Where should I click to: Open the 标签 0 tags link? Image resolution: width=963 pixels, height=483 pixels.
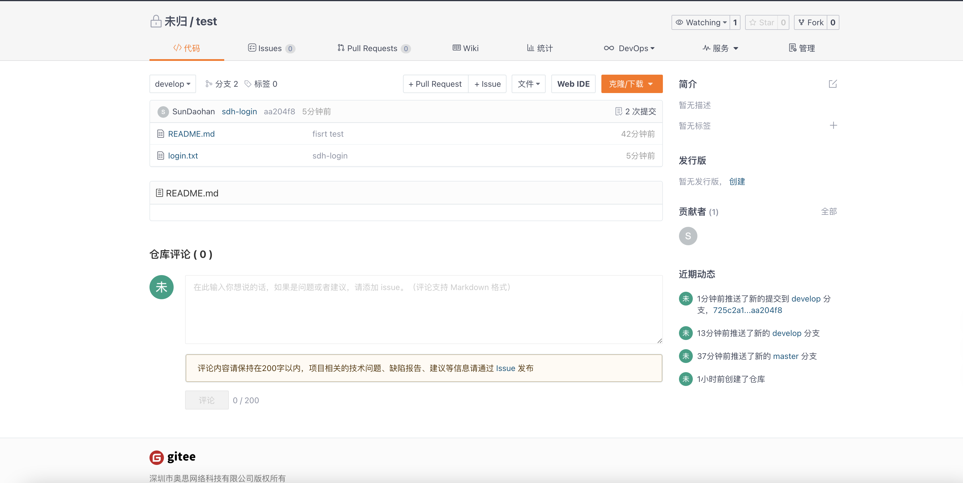261,84
